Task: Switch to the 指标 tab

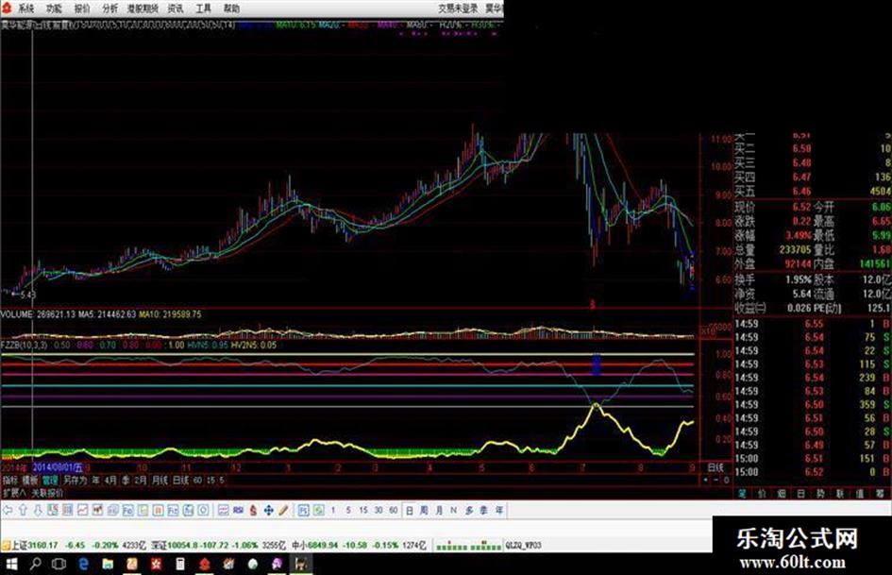Action: click(10, 481)
